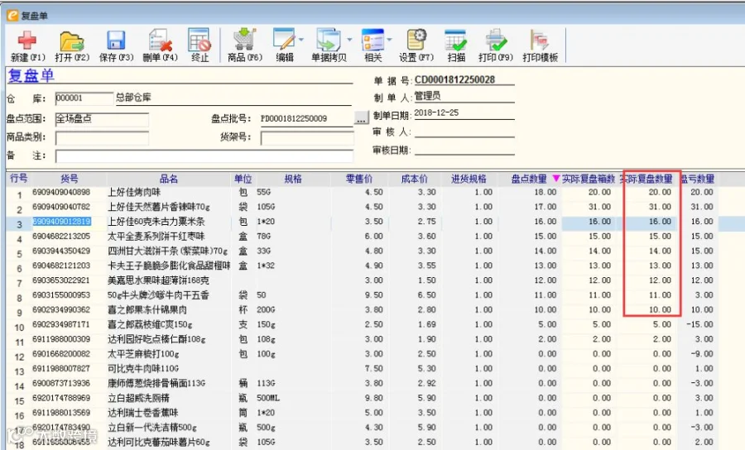Click the 单据拷贝 copy document icon
This screenshot has height=450, width=745.
click(329, 40)
